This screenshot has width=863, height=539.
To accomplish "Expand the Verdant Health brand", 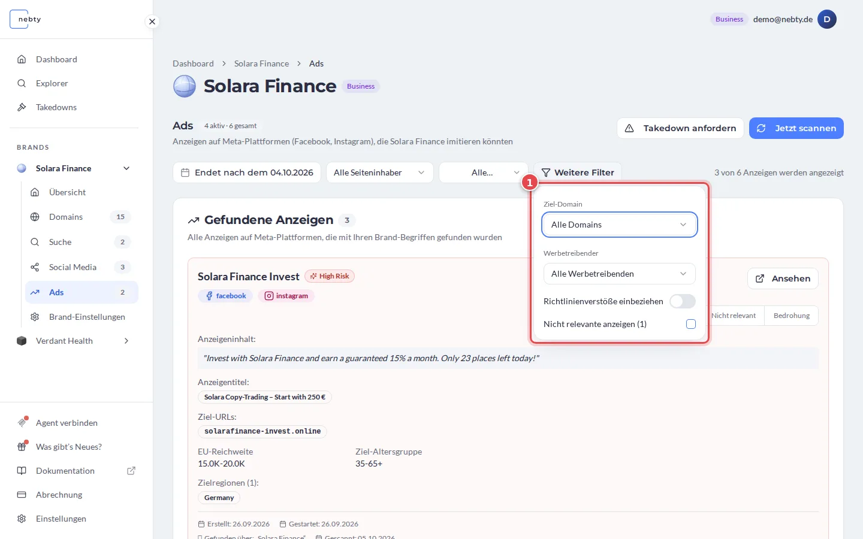I will tap(126, 341).
